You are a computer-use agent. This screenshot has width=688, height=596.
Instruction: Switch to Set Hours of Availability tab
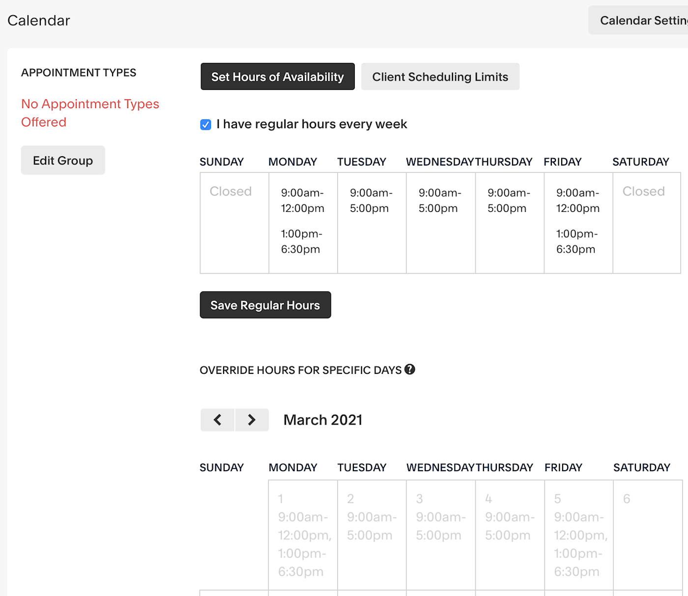[278, 77]
